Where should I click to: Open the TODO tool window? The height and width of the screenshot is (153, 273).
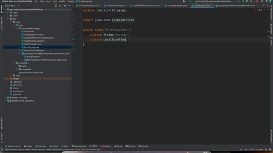click(93, 146)
